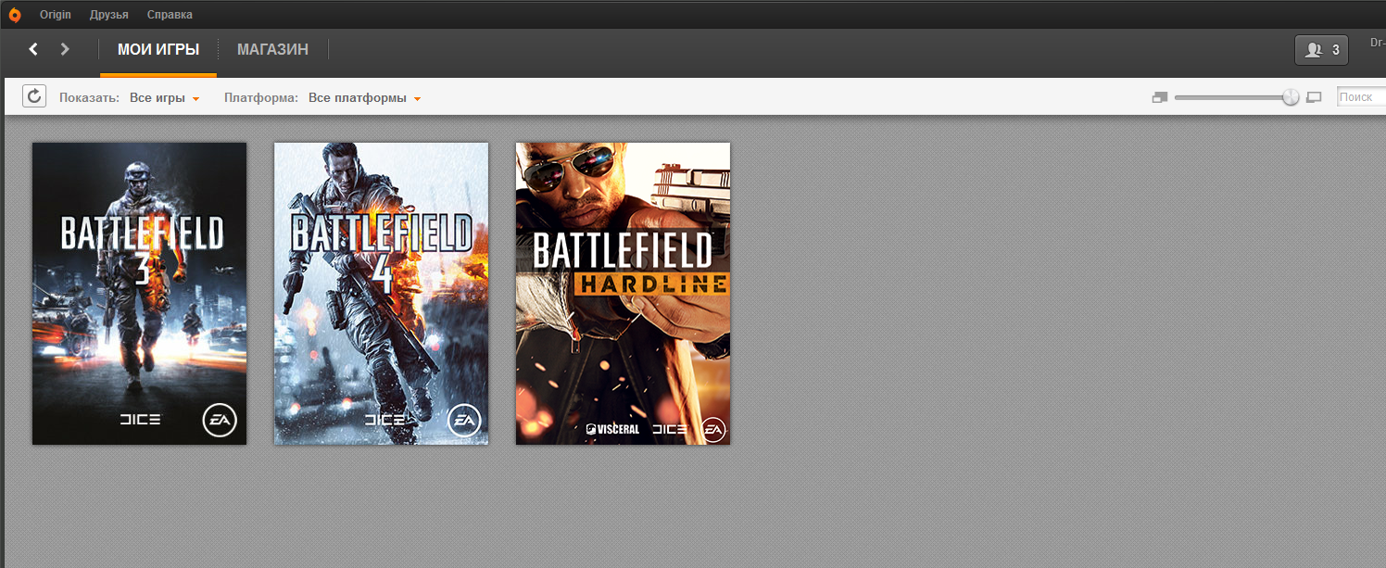The image size is (1386, 568).
Task: Go back with the left arrow
Action: 33,49
